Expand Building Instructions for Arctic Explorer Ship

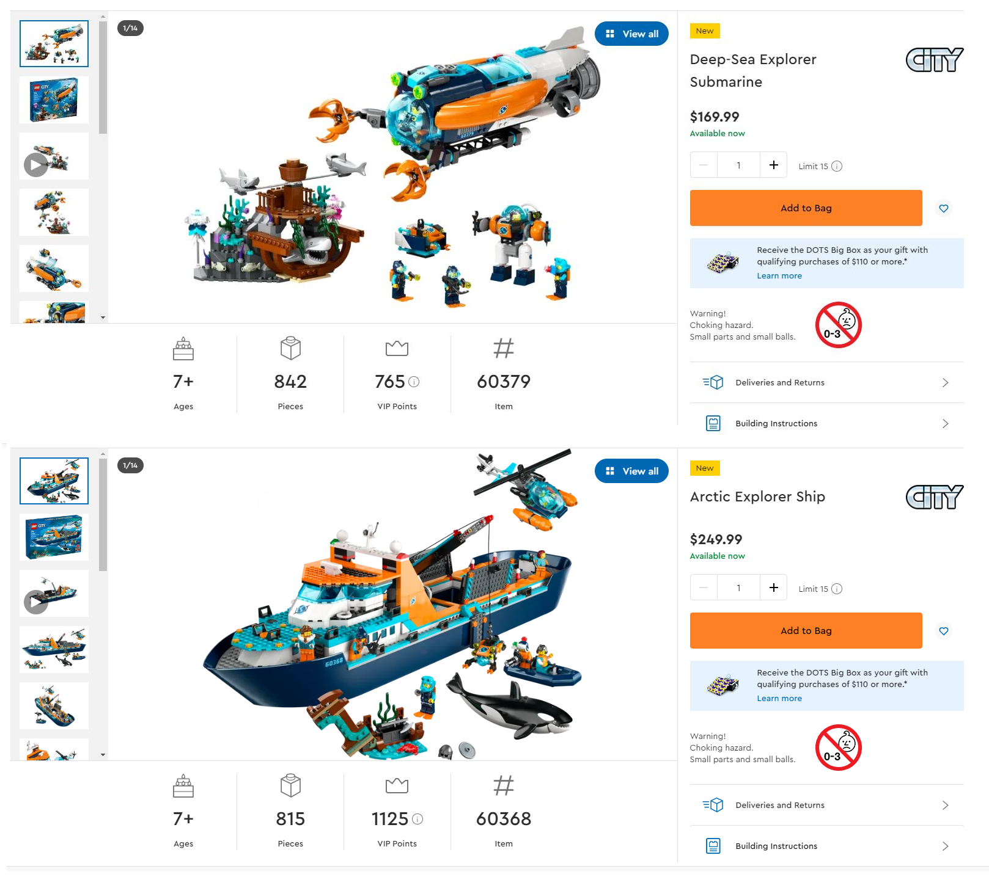826,846
